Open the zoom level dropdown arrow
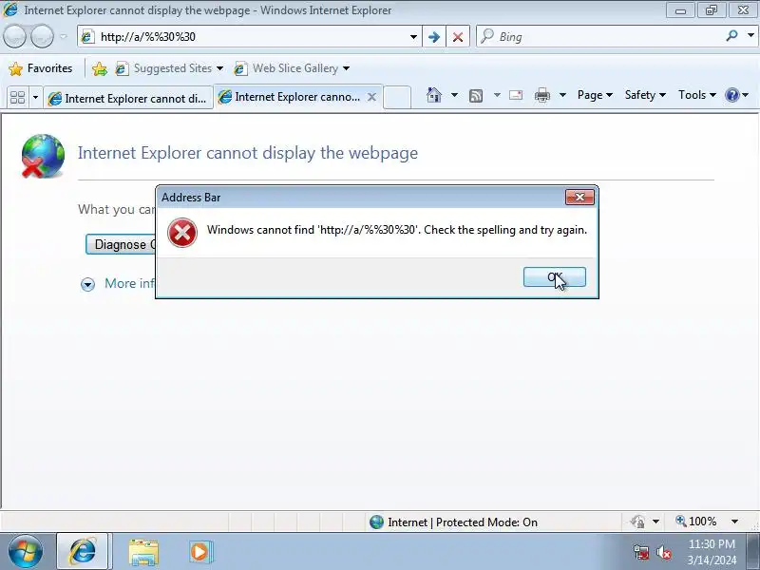 tap(734, 522)
